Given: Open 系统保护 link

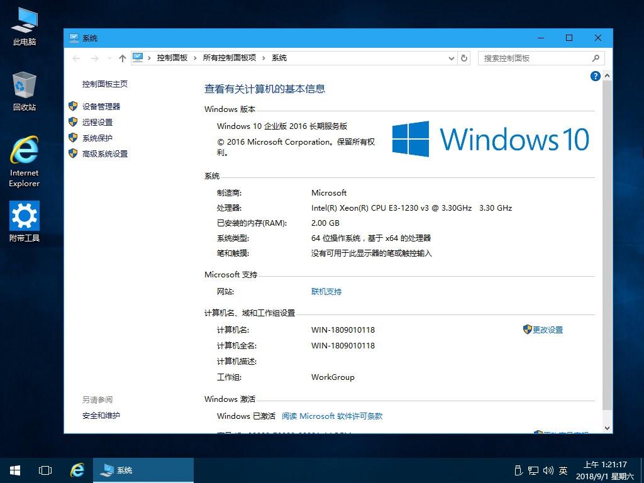Looking at the screenshot, I should pos(97,138).
